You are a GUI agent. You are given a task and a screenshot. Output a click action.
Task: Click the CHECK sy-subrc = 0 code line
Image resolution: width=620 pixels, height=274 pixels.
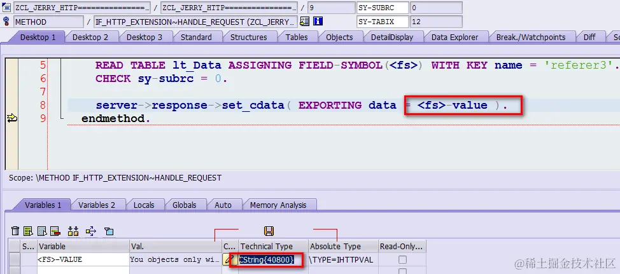[x=161, y=79]
